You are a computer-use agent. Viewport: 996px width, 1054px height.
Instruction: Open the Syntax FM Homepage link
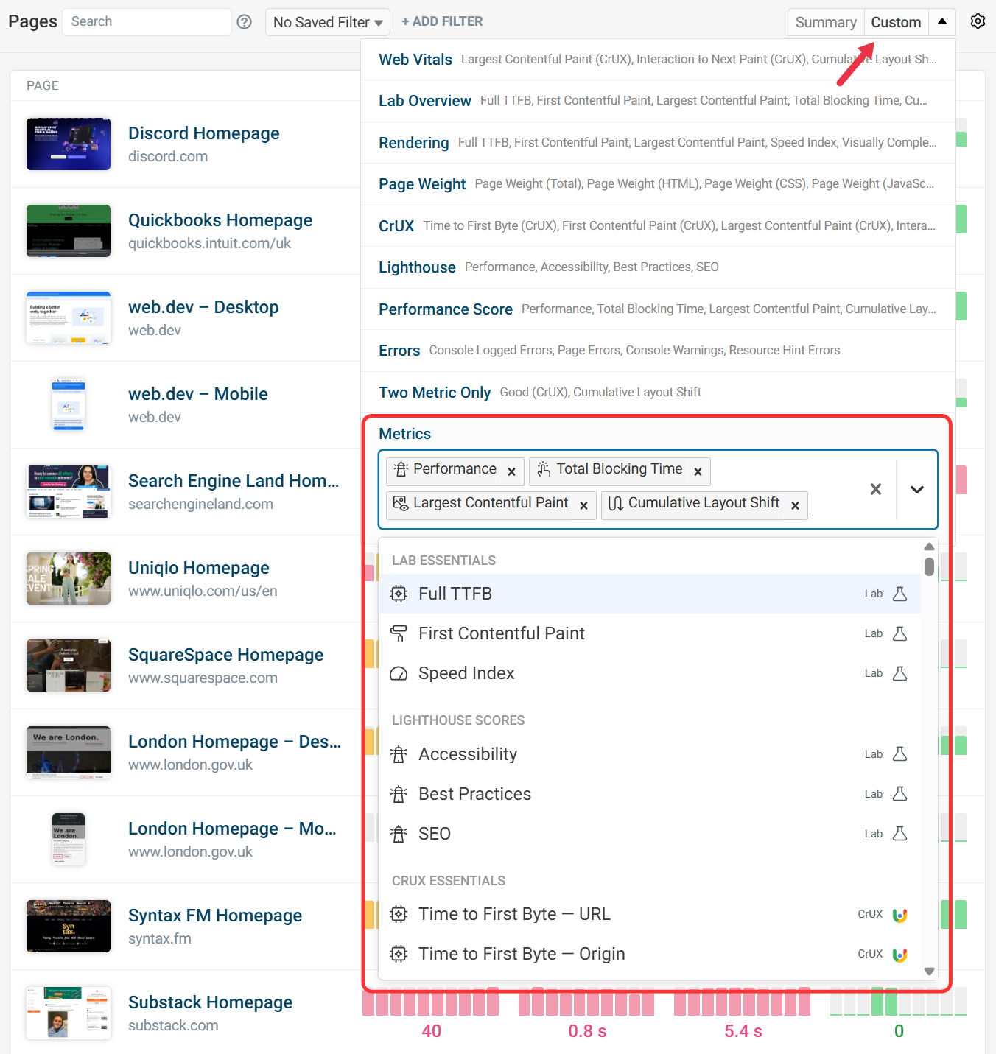point(215,916)
